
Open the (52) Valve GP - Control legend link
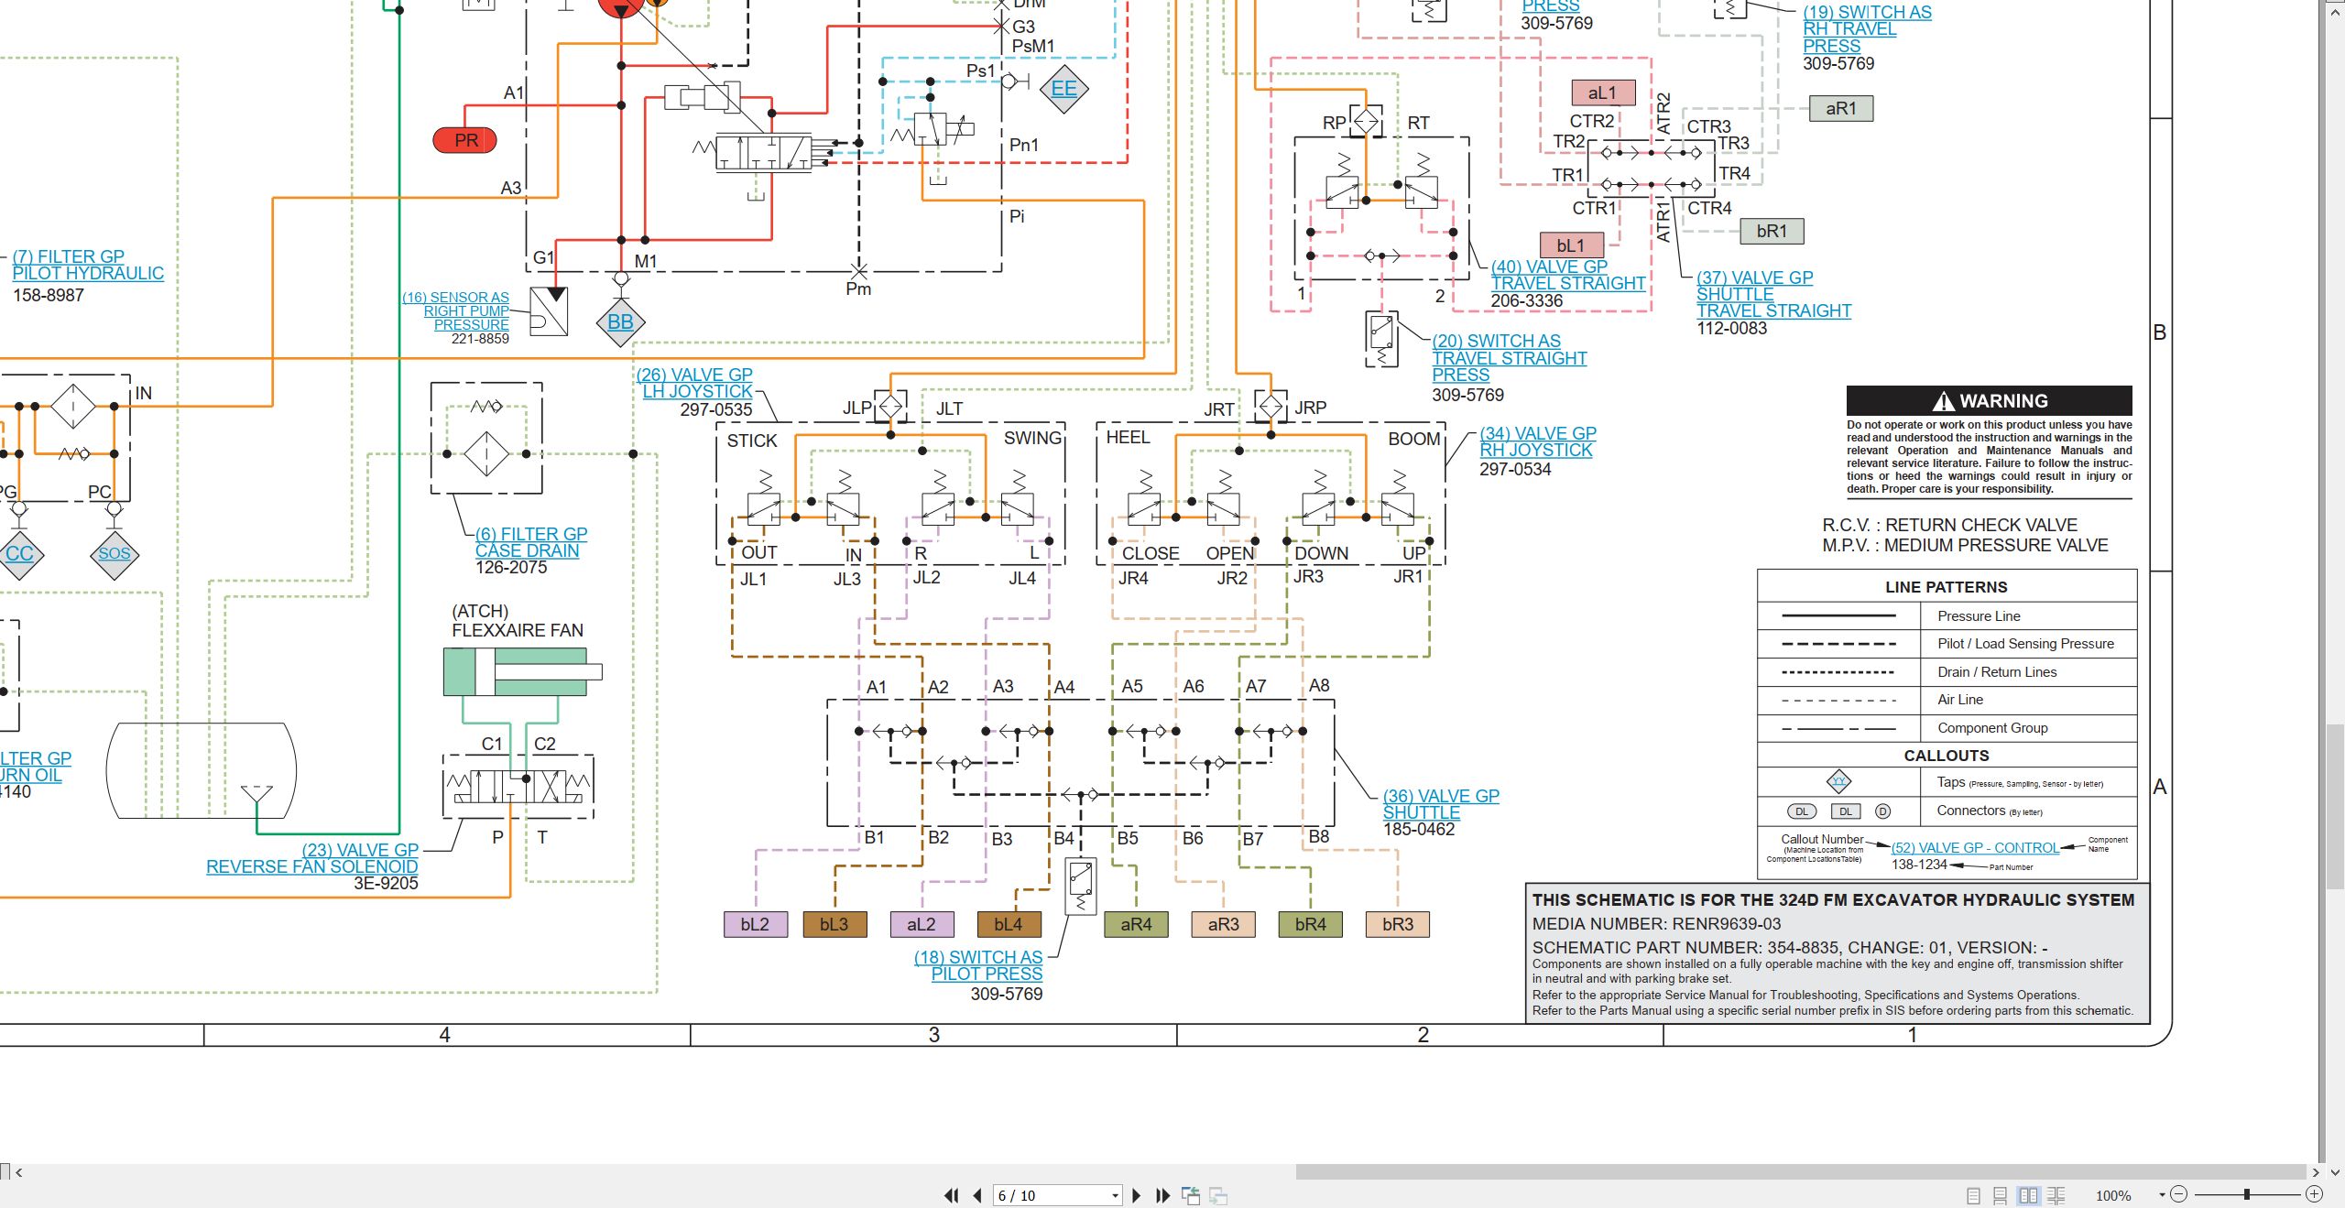[x=1975, y=848]
